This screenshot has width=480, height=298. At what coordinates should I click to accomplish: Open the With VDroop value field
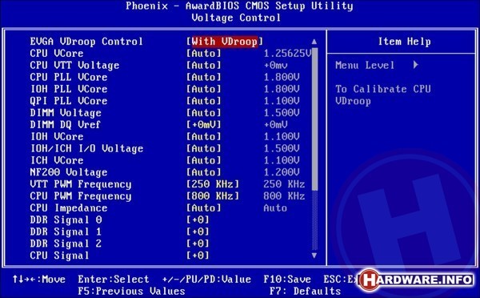(x=225, y=42)
